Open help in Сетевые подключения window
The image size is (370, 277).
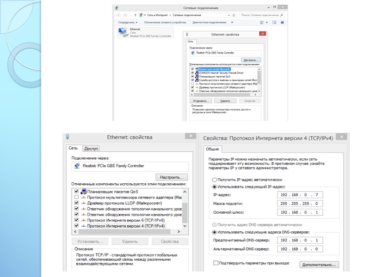[282, 22]
